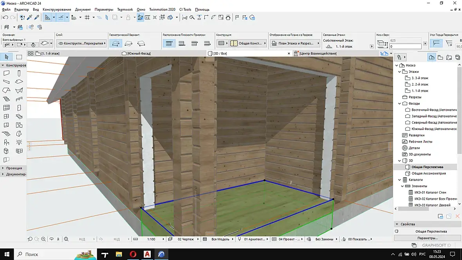Select the Arrow selection tool
Viewport: 462px width, 260px height.
pos(7,57)
